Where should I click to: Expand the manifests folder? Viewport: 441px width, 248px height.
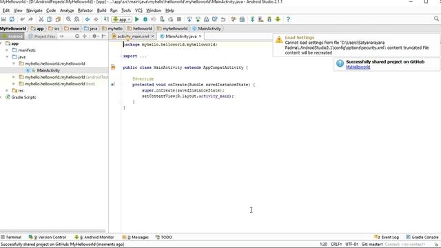(7, 50)
